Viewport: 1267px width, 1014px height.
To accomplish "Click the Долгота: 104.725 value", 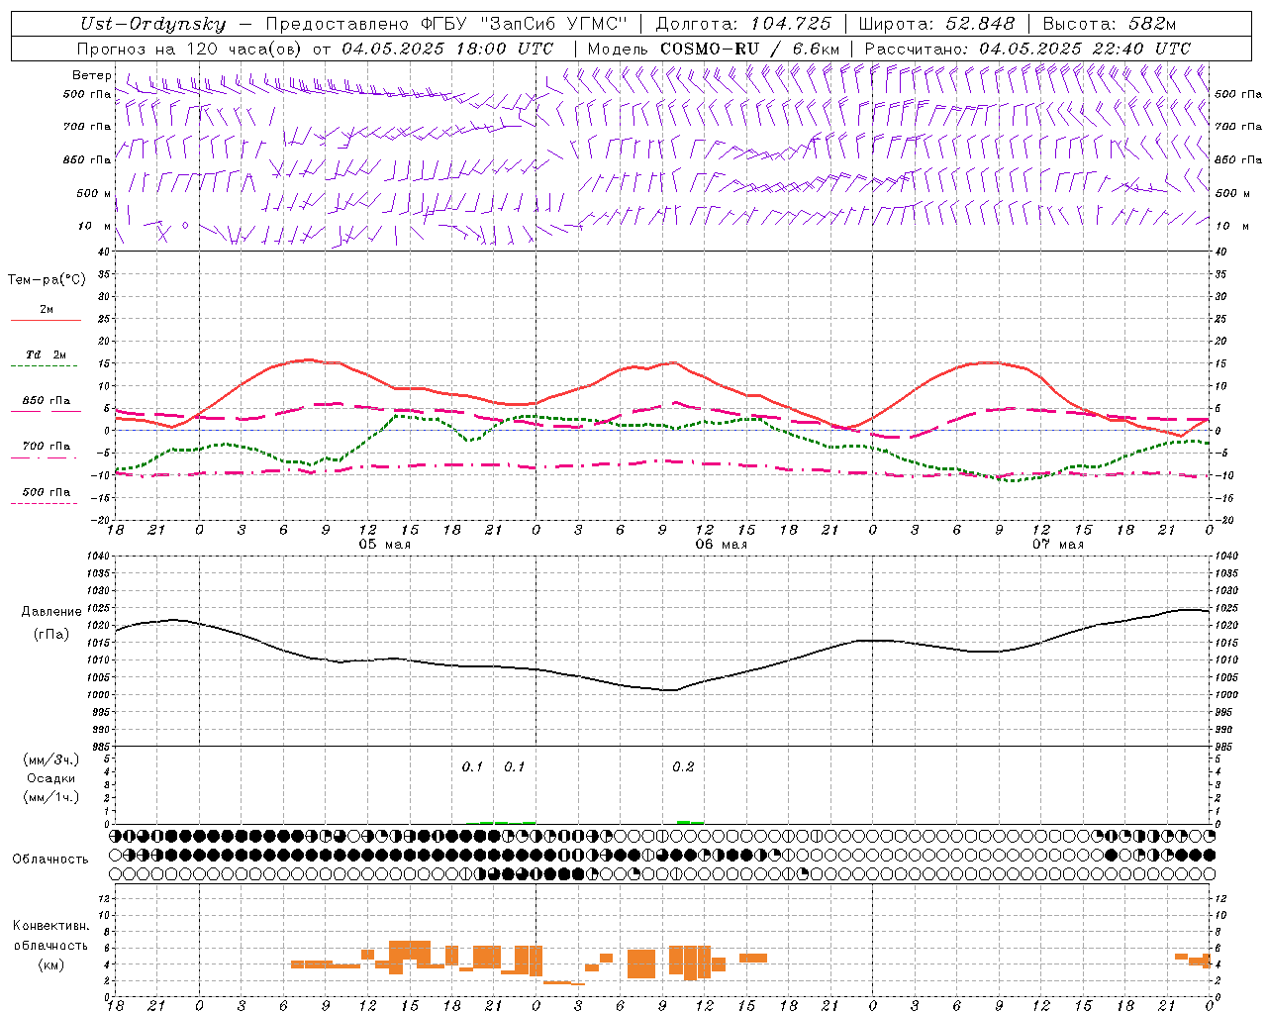I will tap(742, 25).
